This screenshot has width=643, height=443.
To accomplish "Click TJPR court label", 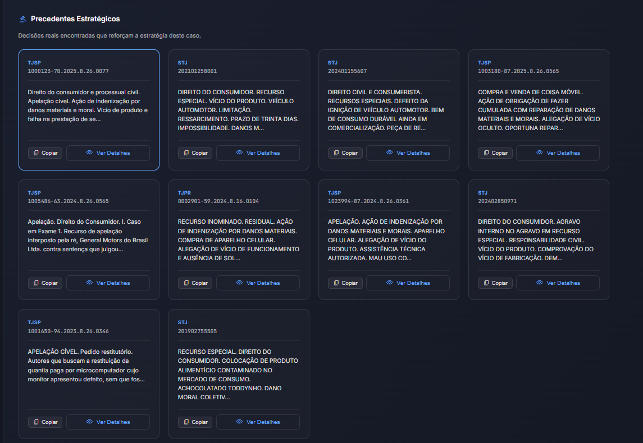I will tap(184, 192).
